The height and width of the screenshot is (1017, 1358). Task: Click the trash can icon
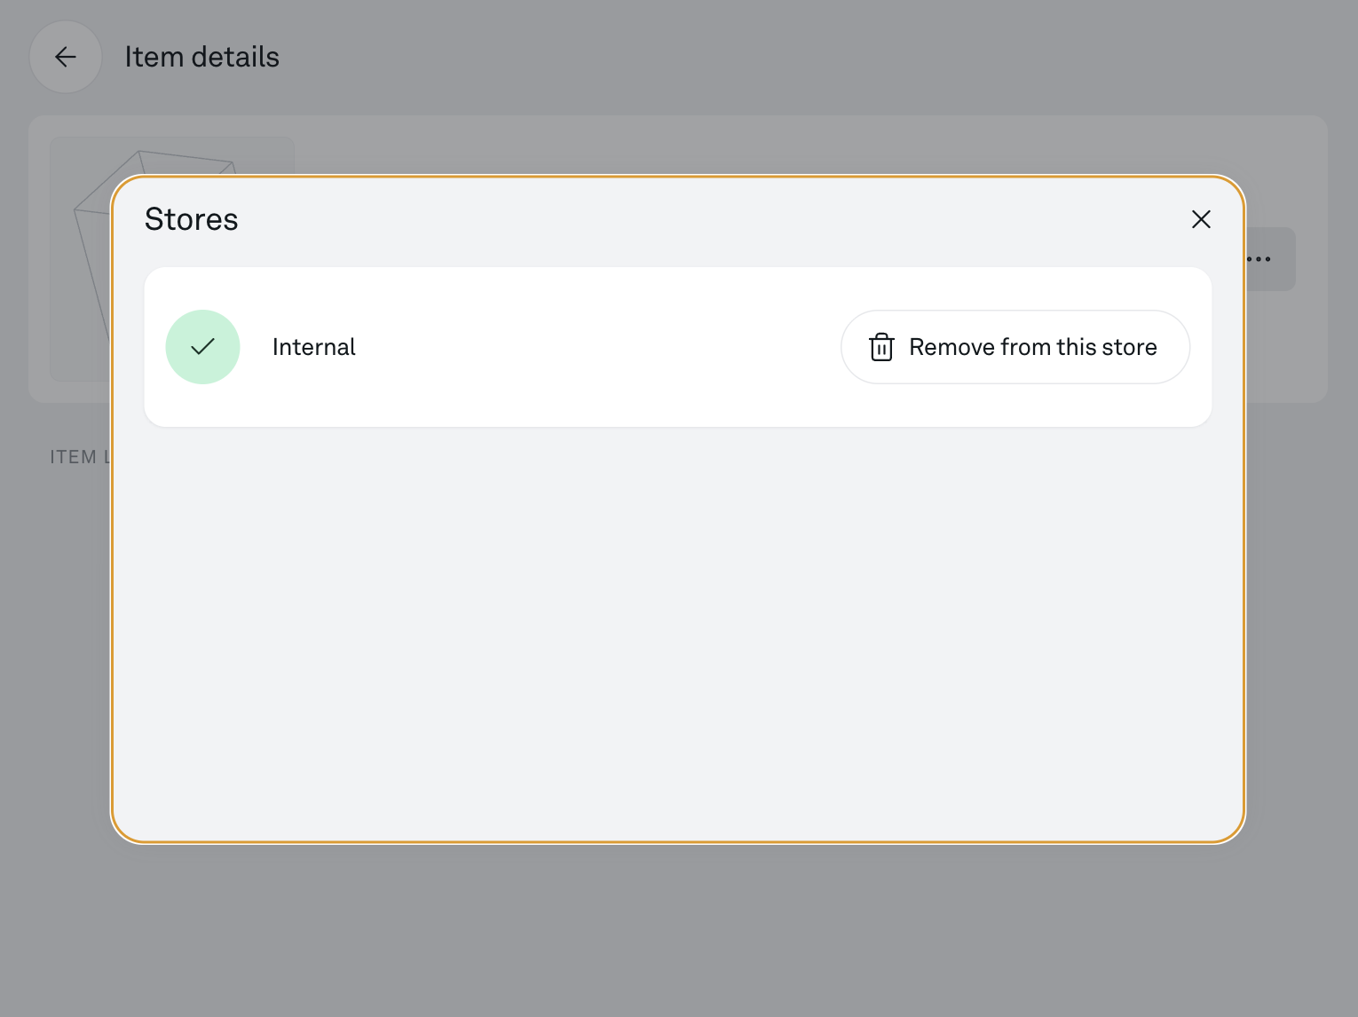[x=881, y=347]
